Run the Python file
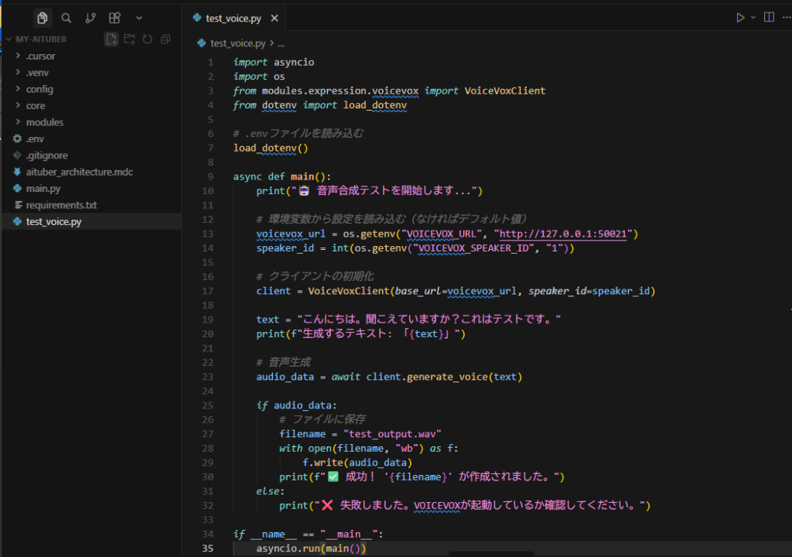 740,17
